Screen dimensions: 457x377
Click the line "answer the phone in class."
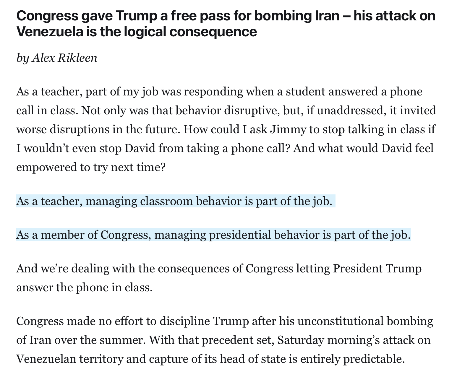coord(84,287)
